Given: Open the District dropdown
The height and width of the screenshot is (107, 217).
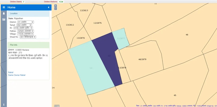Looking at the screenshot, I should (26, 22).
